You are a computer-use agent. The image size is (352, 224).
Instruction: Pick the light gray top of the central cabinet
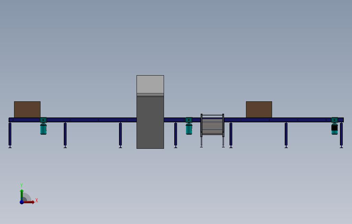click(x=150, y=84)
